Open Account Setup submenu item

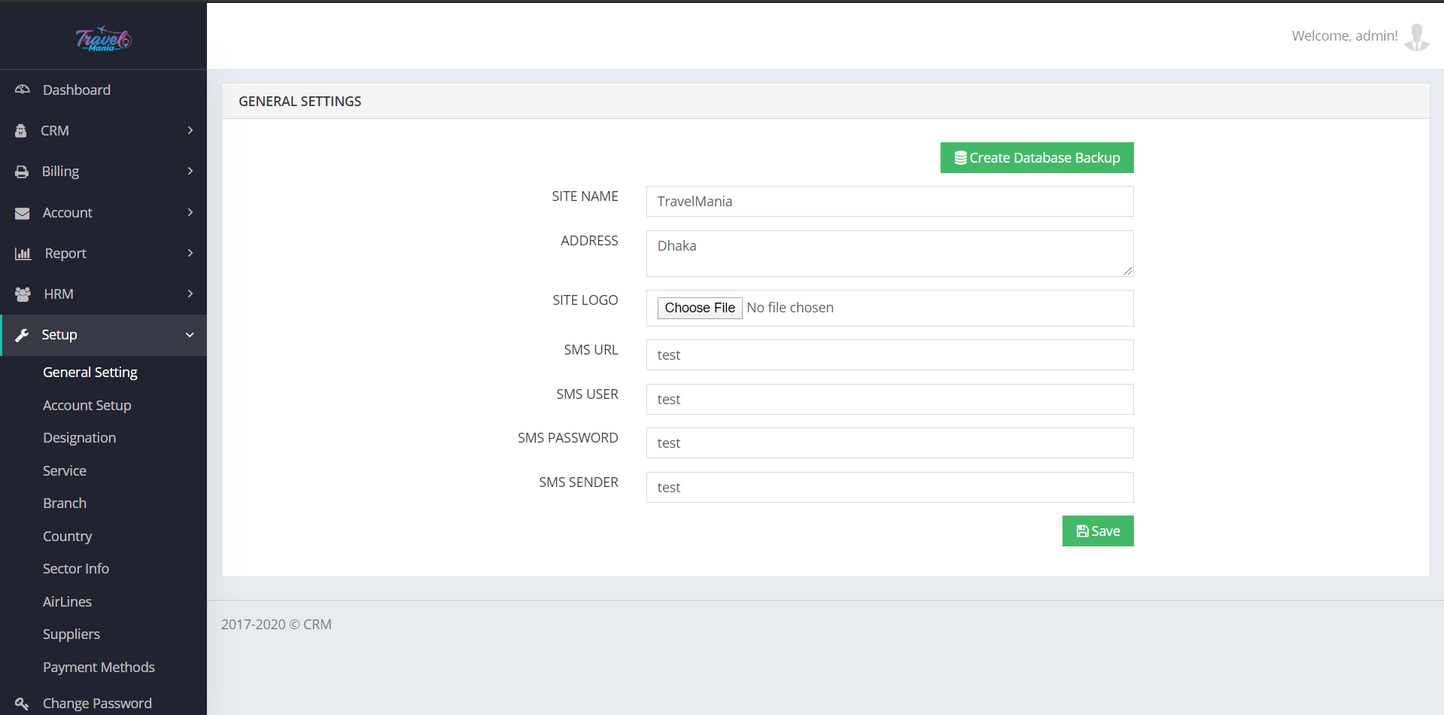tap(87, 405)
